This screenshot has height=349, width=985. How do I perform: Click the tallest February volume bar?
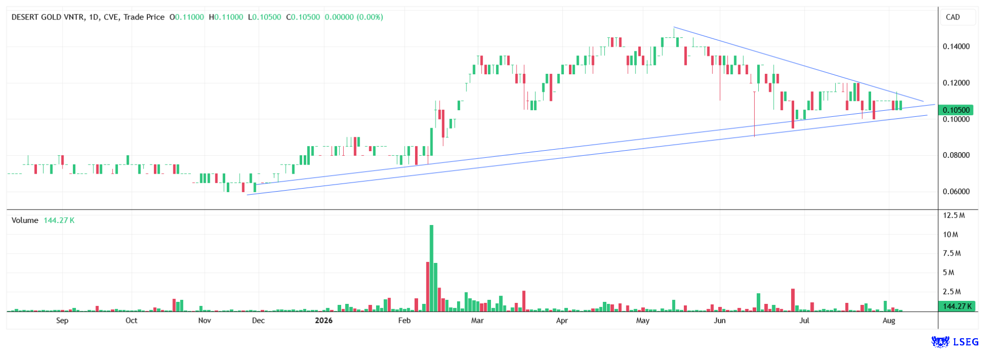431,268
